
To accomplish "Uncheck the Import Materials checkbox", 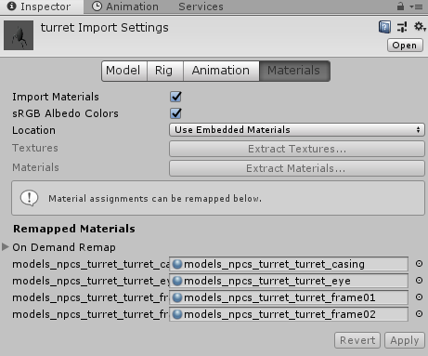I will [x=175, y=97].
